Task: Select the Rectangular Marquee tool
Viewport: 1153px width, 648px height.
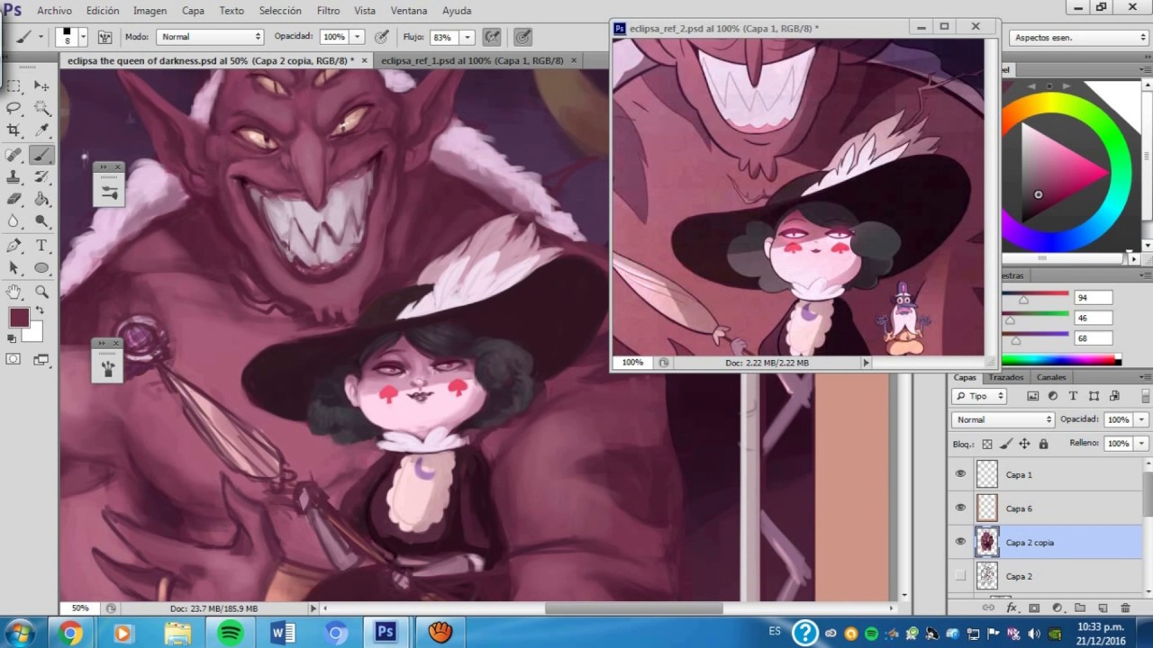Action: tap(14, 85)
